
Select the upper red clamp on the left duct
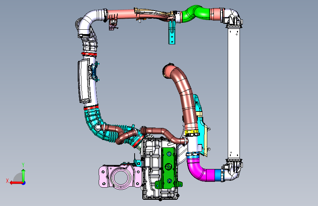89,54
